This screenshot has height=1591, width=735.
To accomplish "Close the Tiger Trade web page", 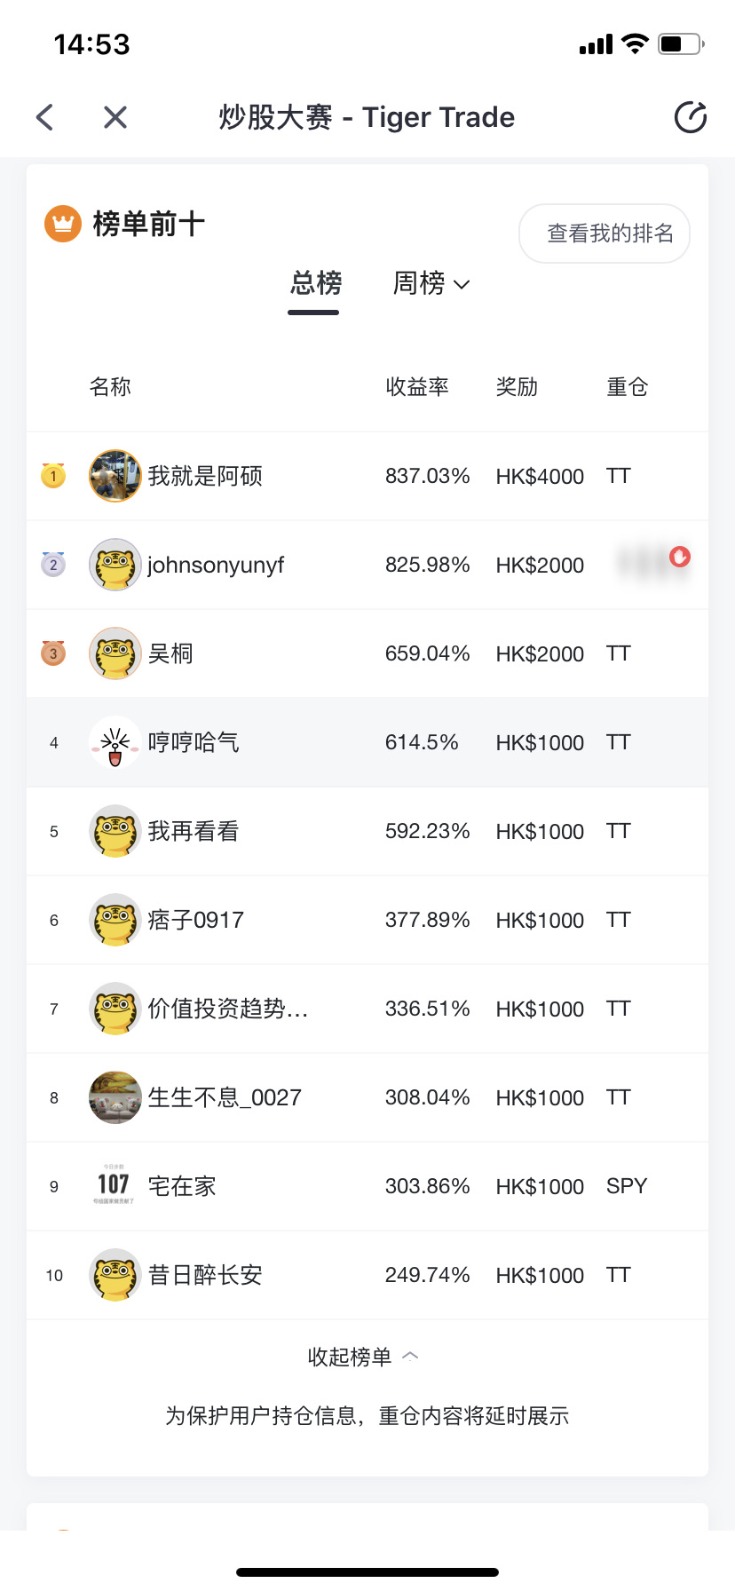I will tap(115, 117).
